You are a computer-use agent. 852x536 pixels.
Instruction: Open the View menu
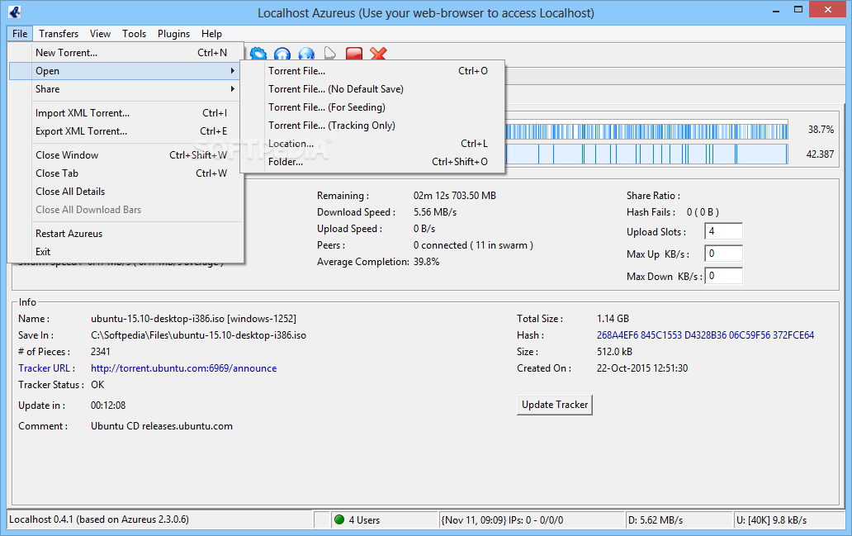pyautogui.click(x=100, y=34)
